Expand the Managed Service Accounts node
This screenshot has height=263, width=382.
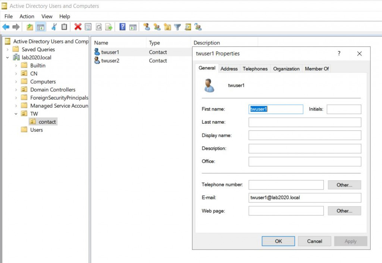(16, 106)
